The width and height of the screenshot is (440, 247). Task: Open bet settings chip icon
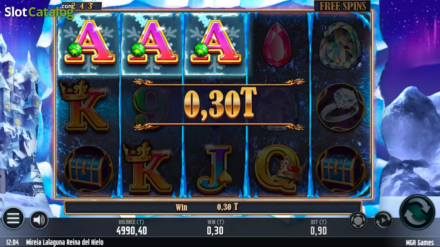358,220
